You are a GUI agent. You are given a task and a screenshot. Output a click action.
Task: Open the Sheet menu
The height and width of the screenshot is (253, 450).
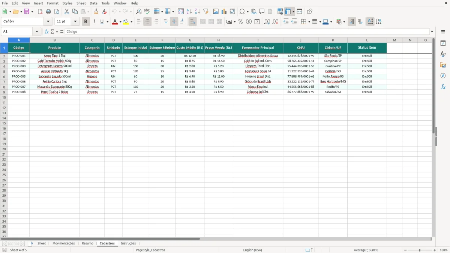pos(81,3)
